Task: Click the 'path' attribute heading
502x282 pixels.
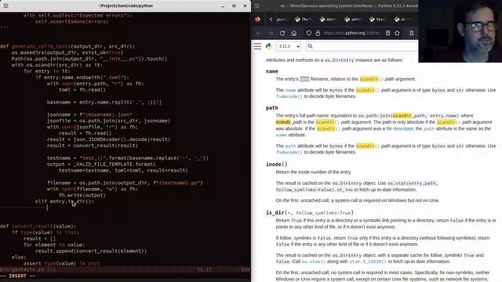Action: (272, 108)
